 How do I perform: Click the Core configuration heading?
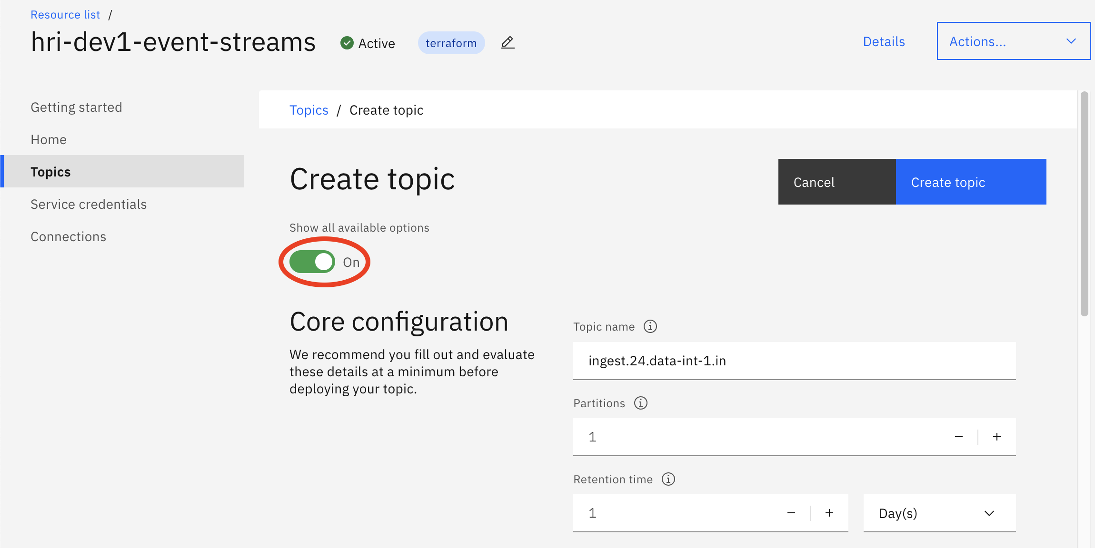[x=399, y=322]
